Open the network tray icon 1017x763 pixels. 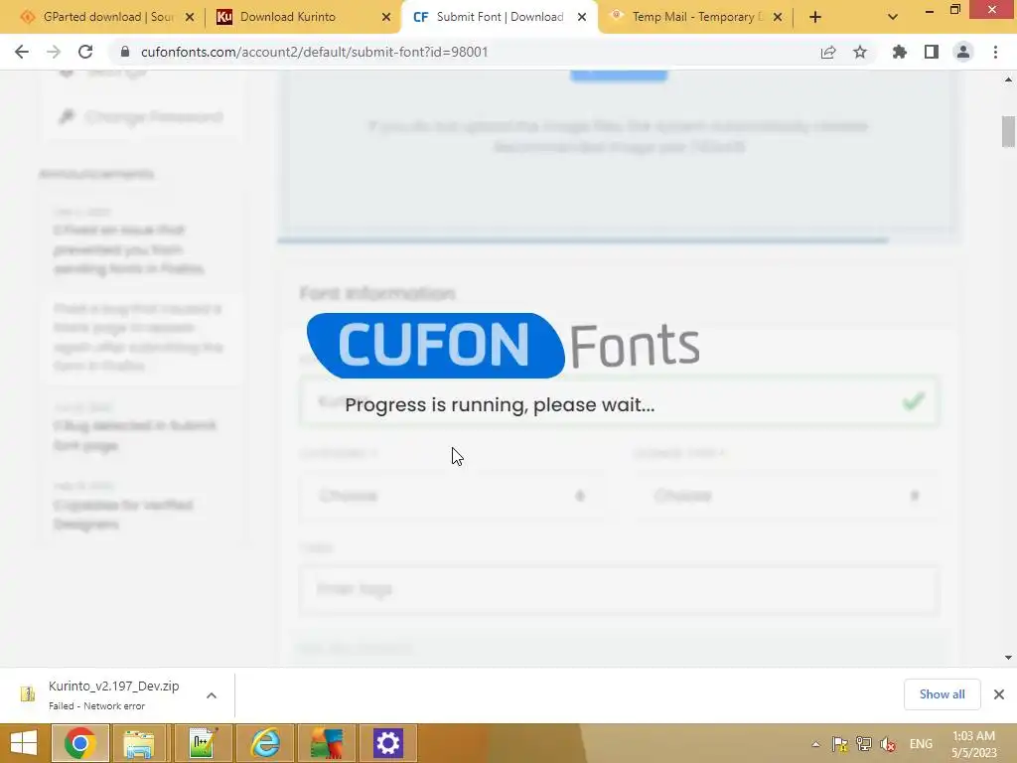click(864, 744)
